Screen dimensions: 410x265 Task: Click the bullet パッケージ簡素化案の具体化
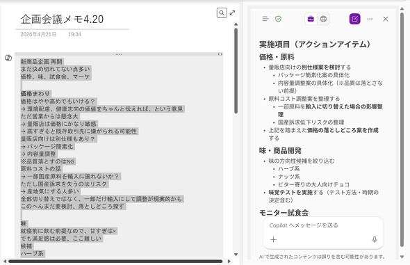click(313, 75)
